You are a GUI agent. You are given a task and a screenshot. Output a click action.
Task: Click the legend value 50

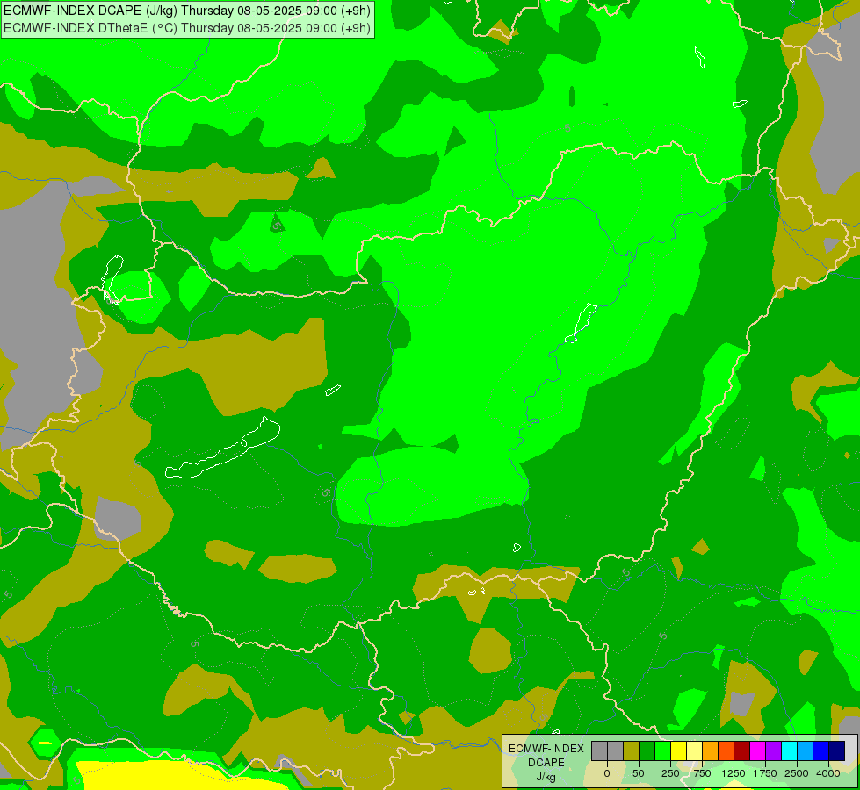coord(639,773)
